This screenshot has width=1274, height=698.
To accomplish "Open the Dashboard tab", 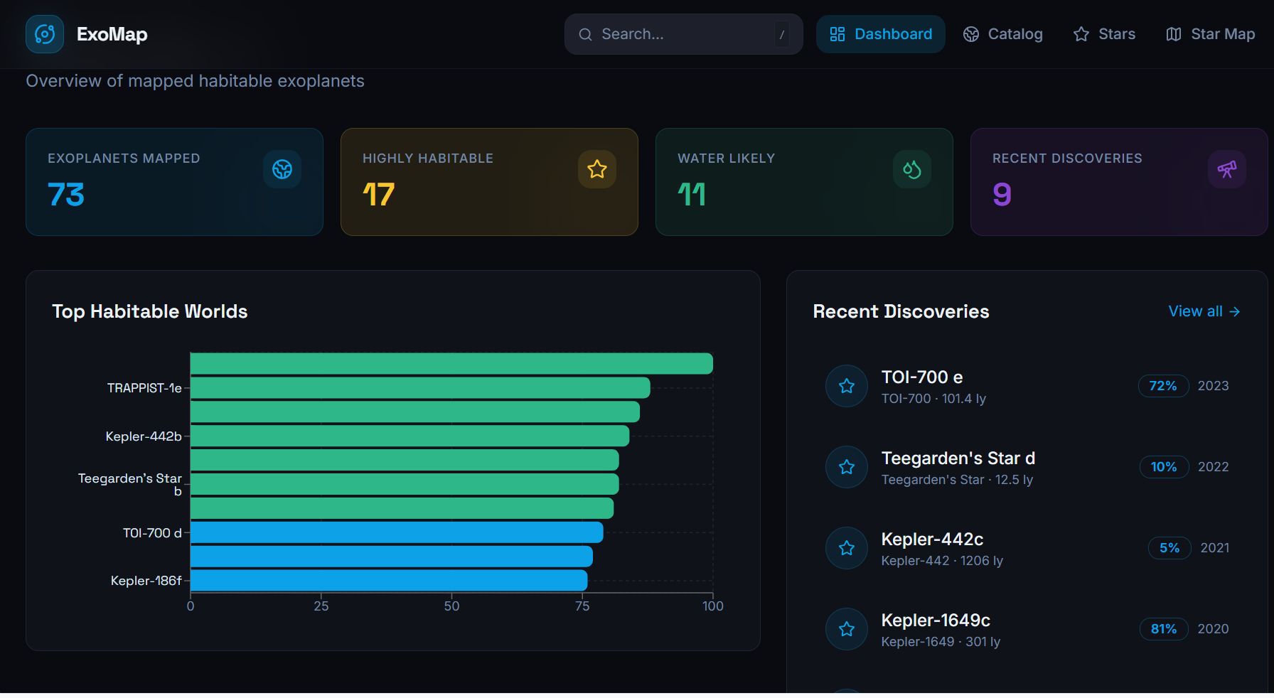I will tap(881, 34).
